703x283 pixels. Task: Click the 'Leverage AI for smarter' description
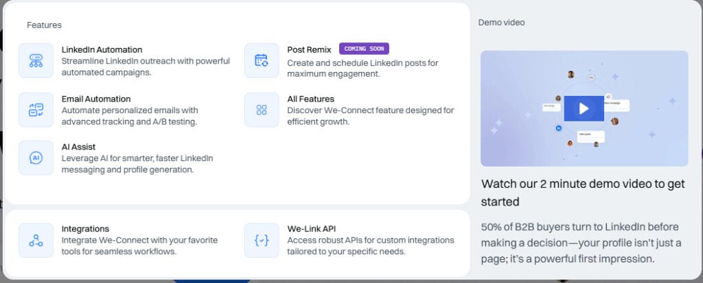pos(137,164)
